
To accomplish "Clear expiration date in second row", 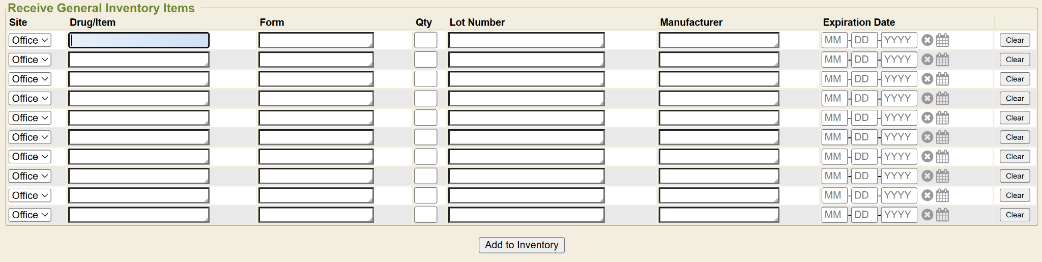I will [927, 60].
